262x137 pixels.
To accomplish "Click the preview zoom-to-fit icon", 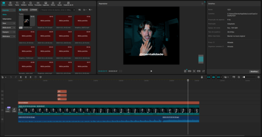I will (194, 71).
